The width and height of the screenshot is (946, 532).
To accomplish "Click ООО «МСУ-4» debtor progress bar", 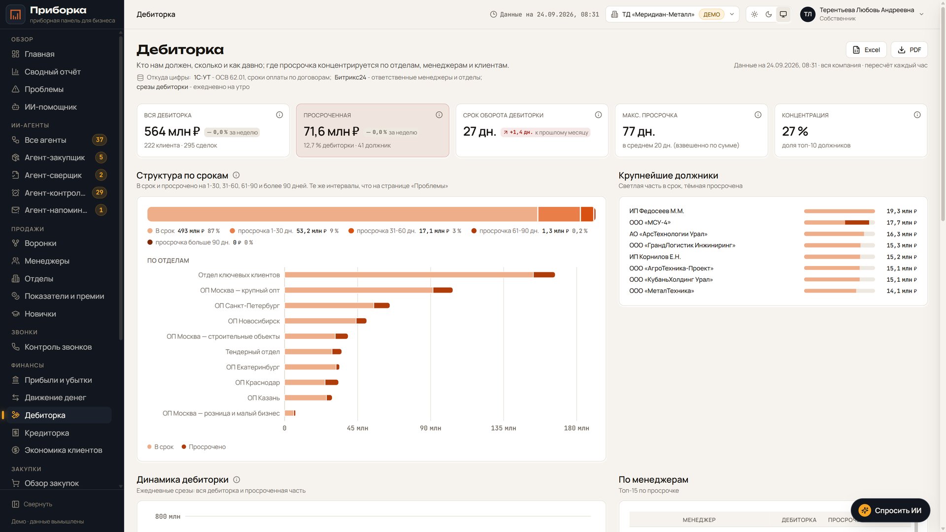I will click(840, 223).
